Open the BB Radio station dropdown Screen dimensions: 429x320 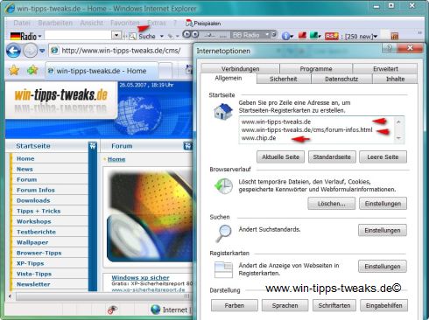tap(268, 35)
